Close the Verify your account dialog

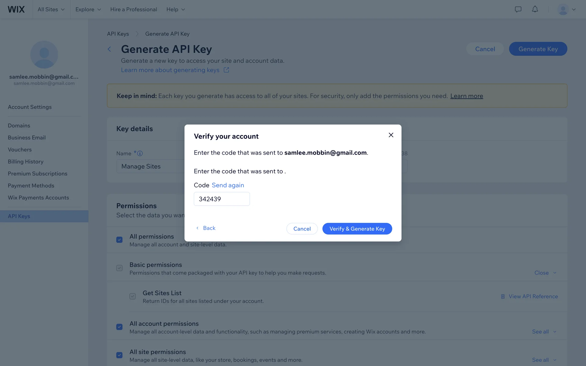click(x=391, y=135)
